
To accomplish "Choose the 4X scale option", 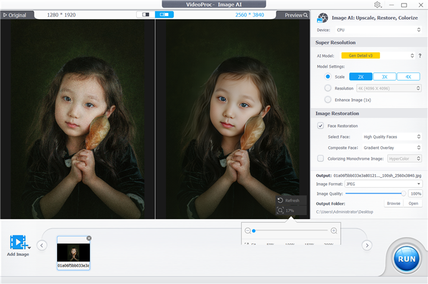I will point(408,77).
